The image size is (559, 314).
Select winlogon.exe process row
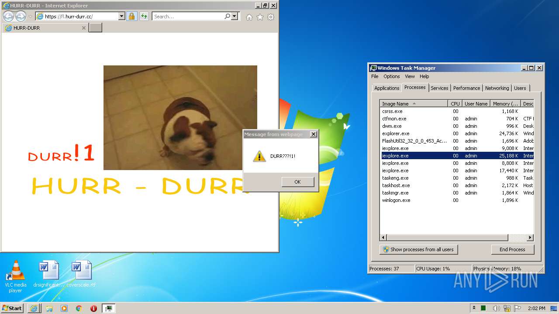click(x=457, y=200)
